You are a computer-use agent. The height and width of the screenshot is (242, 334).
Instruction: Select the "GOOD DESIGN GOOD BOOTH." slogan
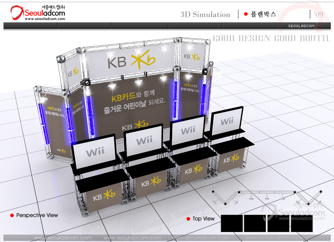pos(272,38)
